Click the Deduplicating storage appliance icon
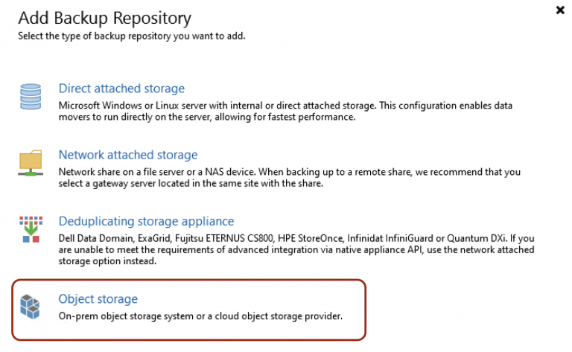The image size is (572, 352). [31, 229]
